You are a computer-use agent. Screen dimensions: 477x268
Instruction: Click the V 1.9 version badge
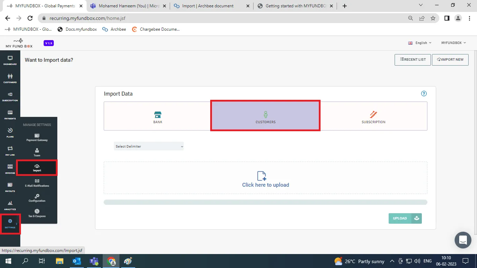49,43
